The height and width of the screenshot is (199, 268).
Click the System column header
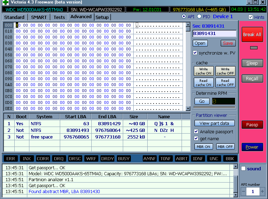point(44,117)
